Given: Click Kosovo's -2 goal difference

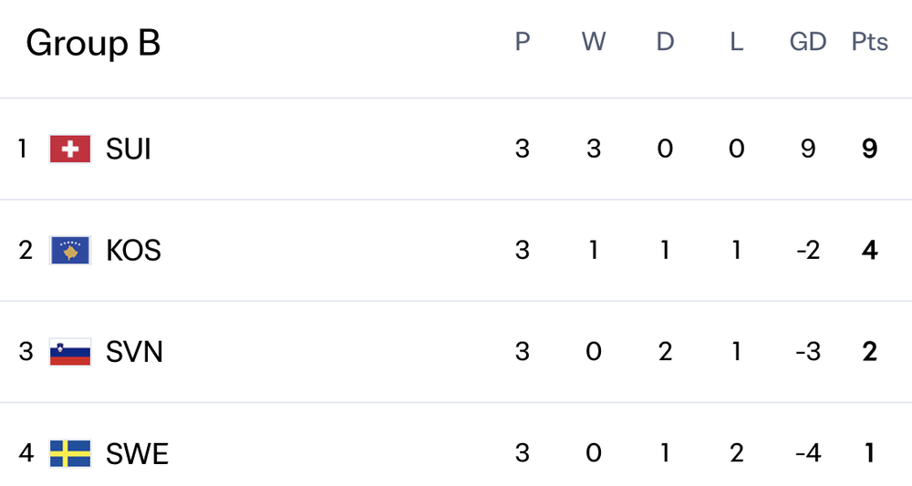Looking at the screenshot, I should coord(808,250).
